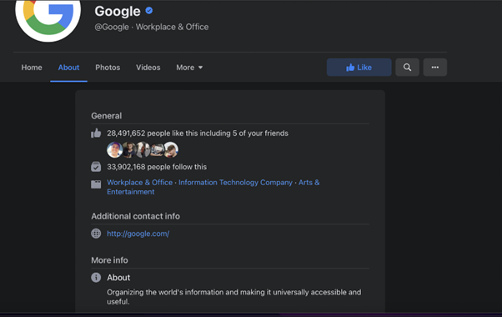
Task: Click the Google page title
Action: pos(118,11)
